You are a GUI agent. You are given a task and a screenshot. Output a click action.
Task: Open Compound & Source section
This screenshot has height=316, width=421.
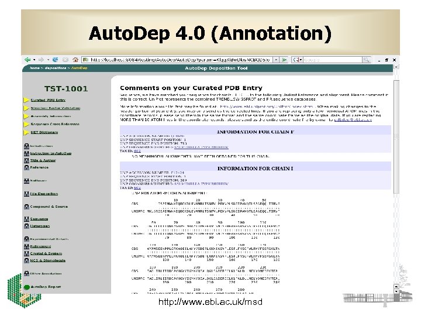49,207
